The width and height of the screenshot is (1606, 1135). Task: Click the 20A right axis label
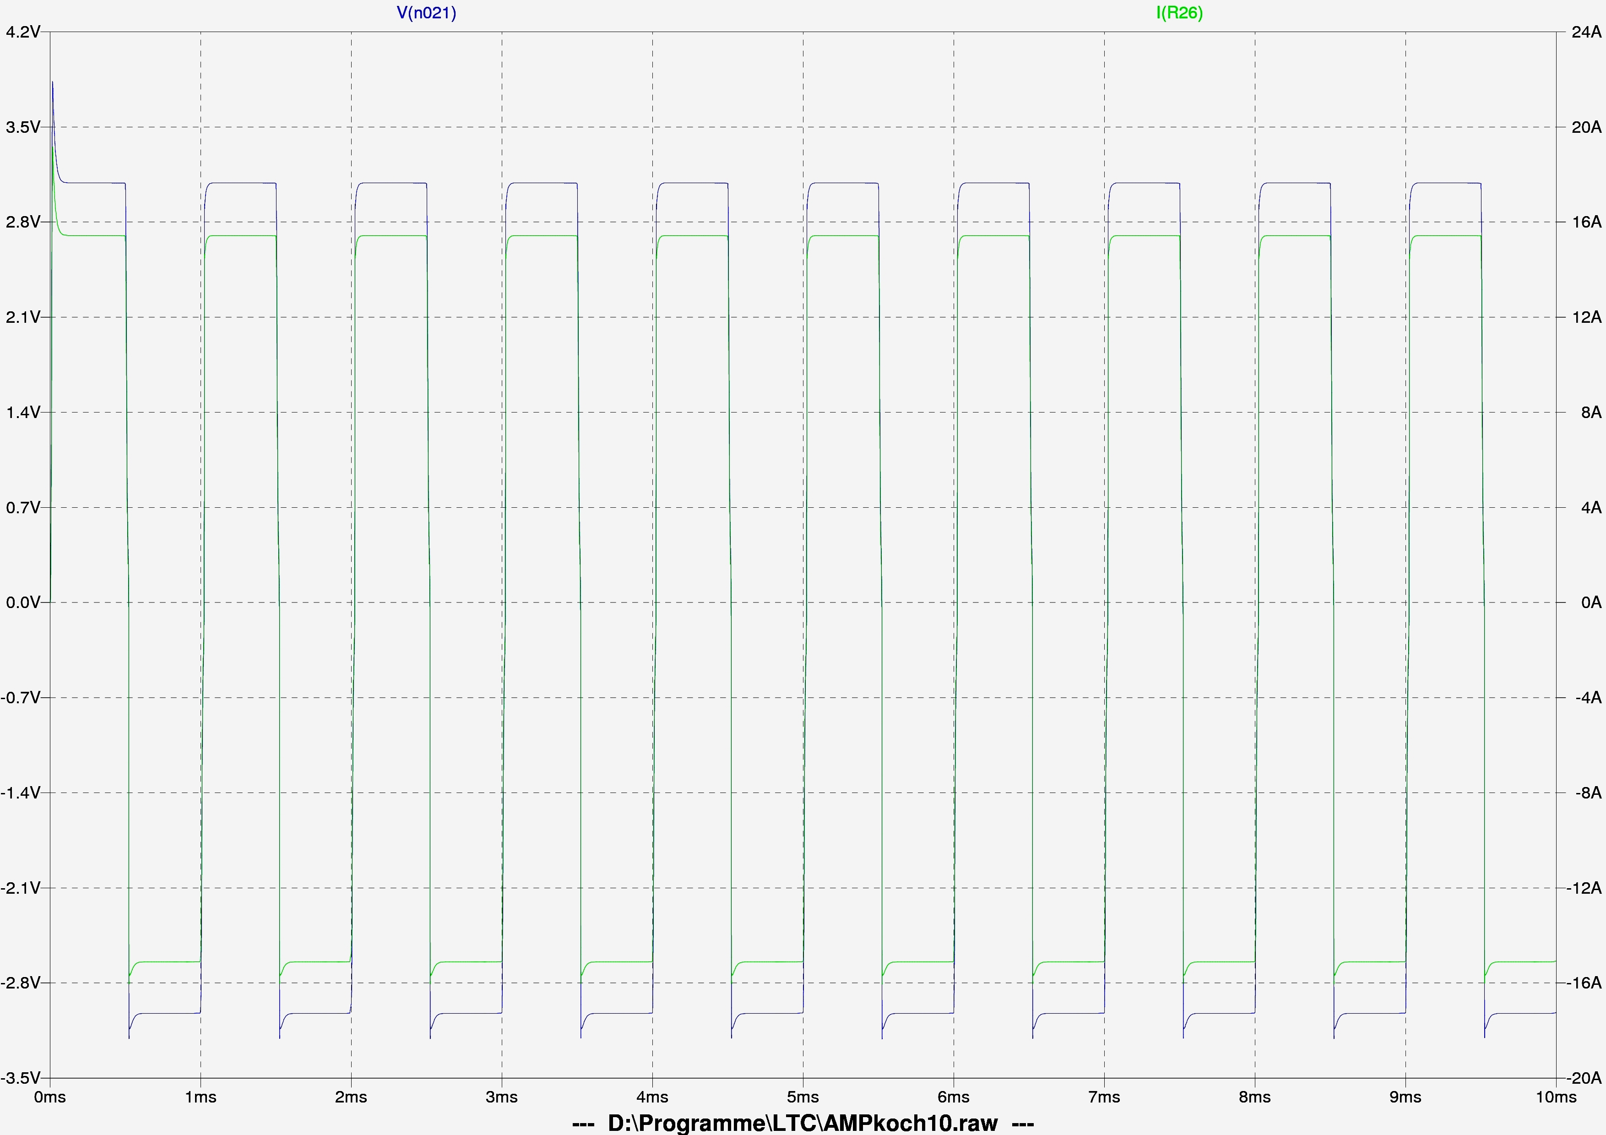coord(1586,127)
